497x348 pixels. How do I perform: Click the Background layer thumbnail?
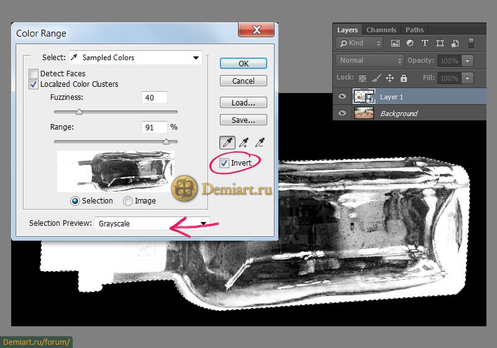click(x=363, y=113)
